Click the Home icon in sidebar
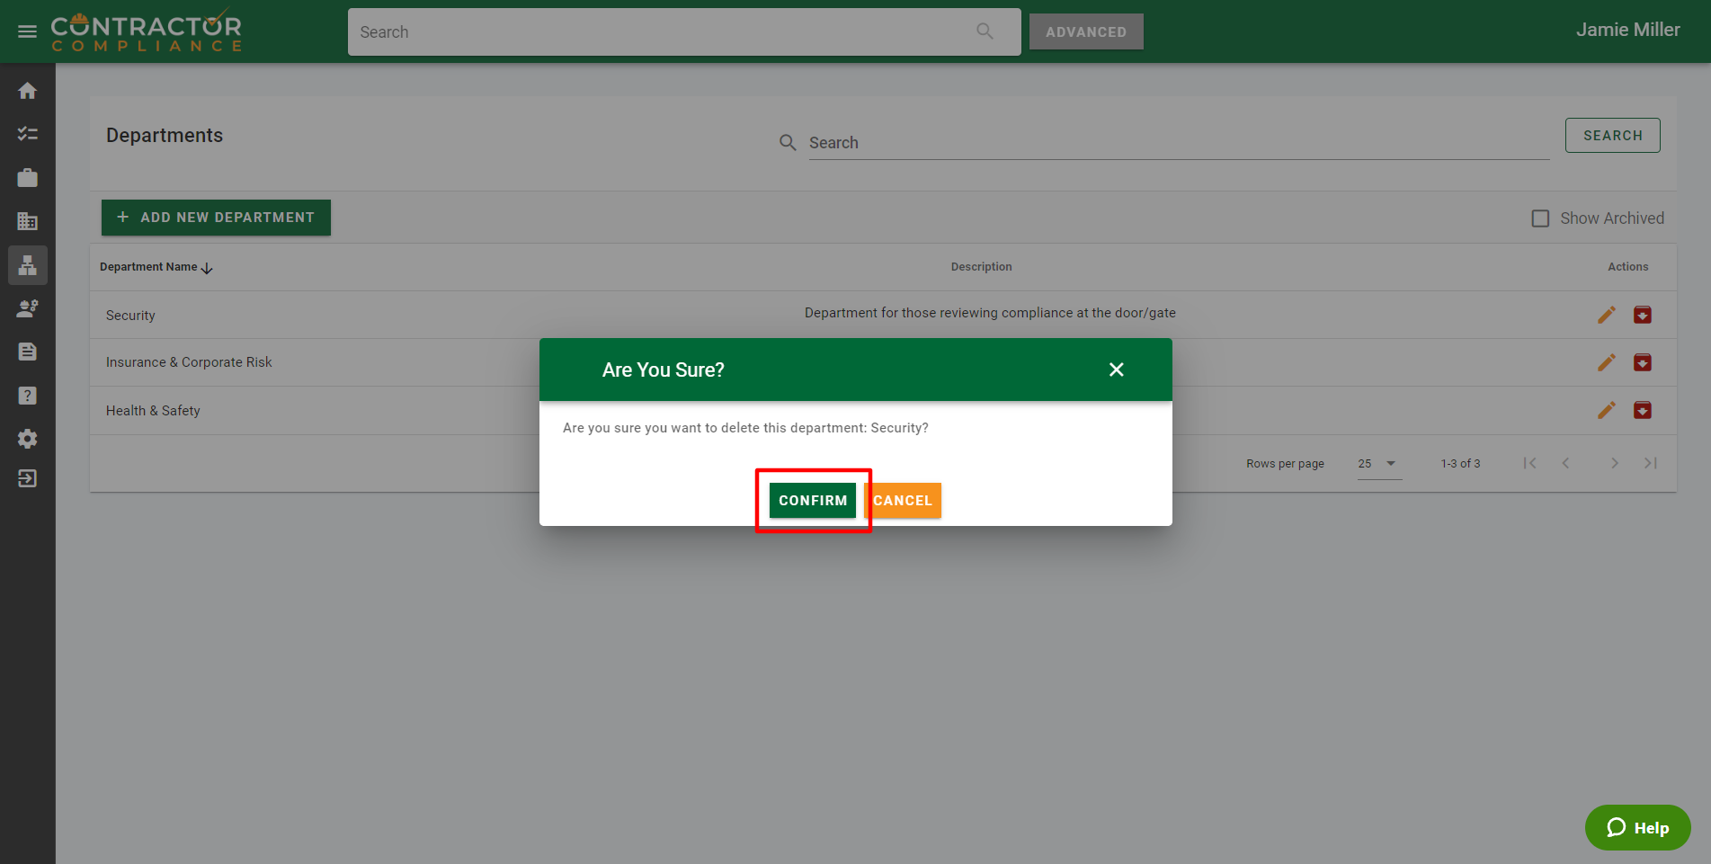Screen dimensions: 1711x864 click(x=27, y=91)
